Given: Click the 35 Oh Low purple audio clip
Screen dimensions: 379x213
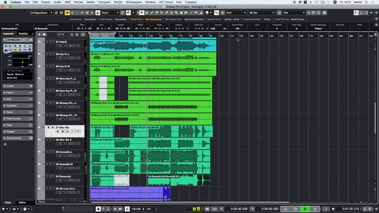Looking at the screenshot, I should (x=130, y=192).
